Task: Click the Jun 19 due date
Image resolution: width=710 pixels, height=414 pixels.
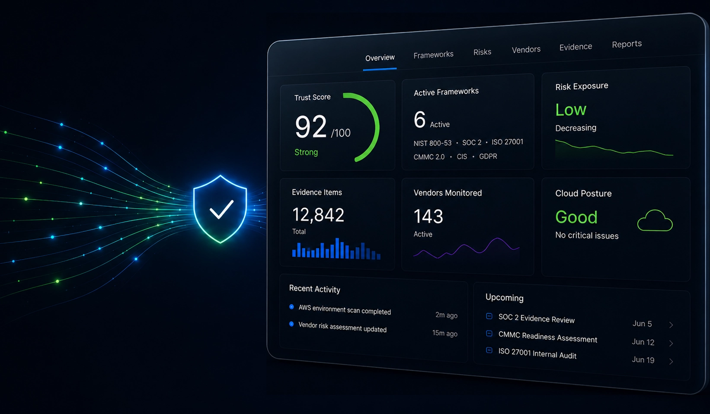Action: 643,360
